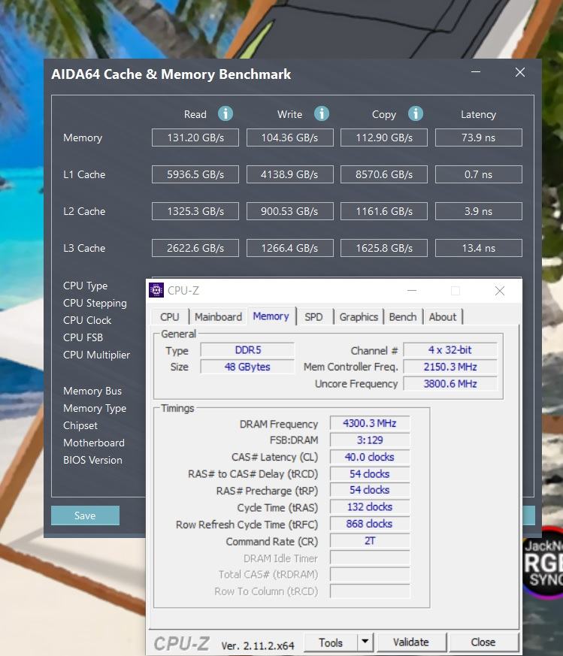563x656 pixels.
Task: Open the Mainboard tab in CPU-Z
Action: [218, 316]
